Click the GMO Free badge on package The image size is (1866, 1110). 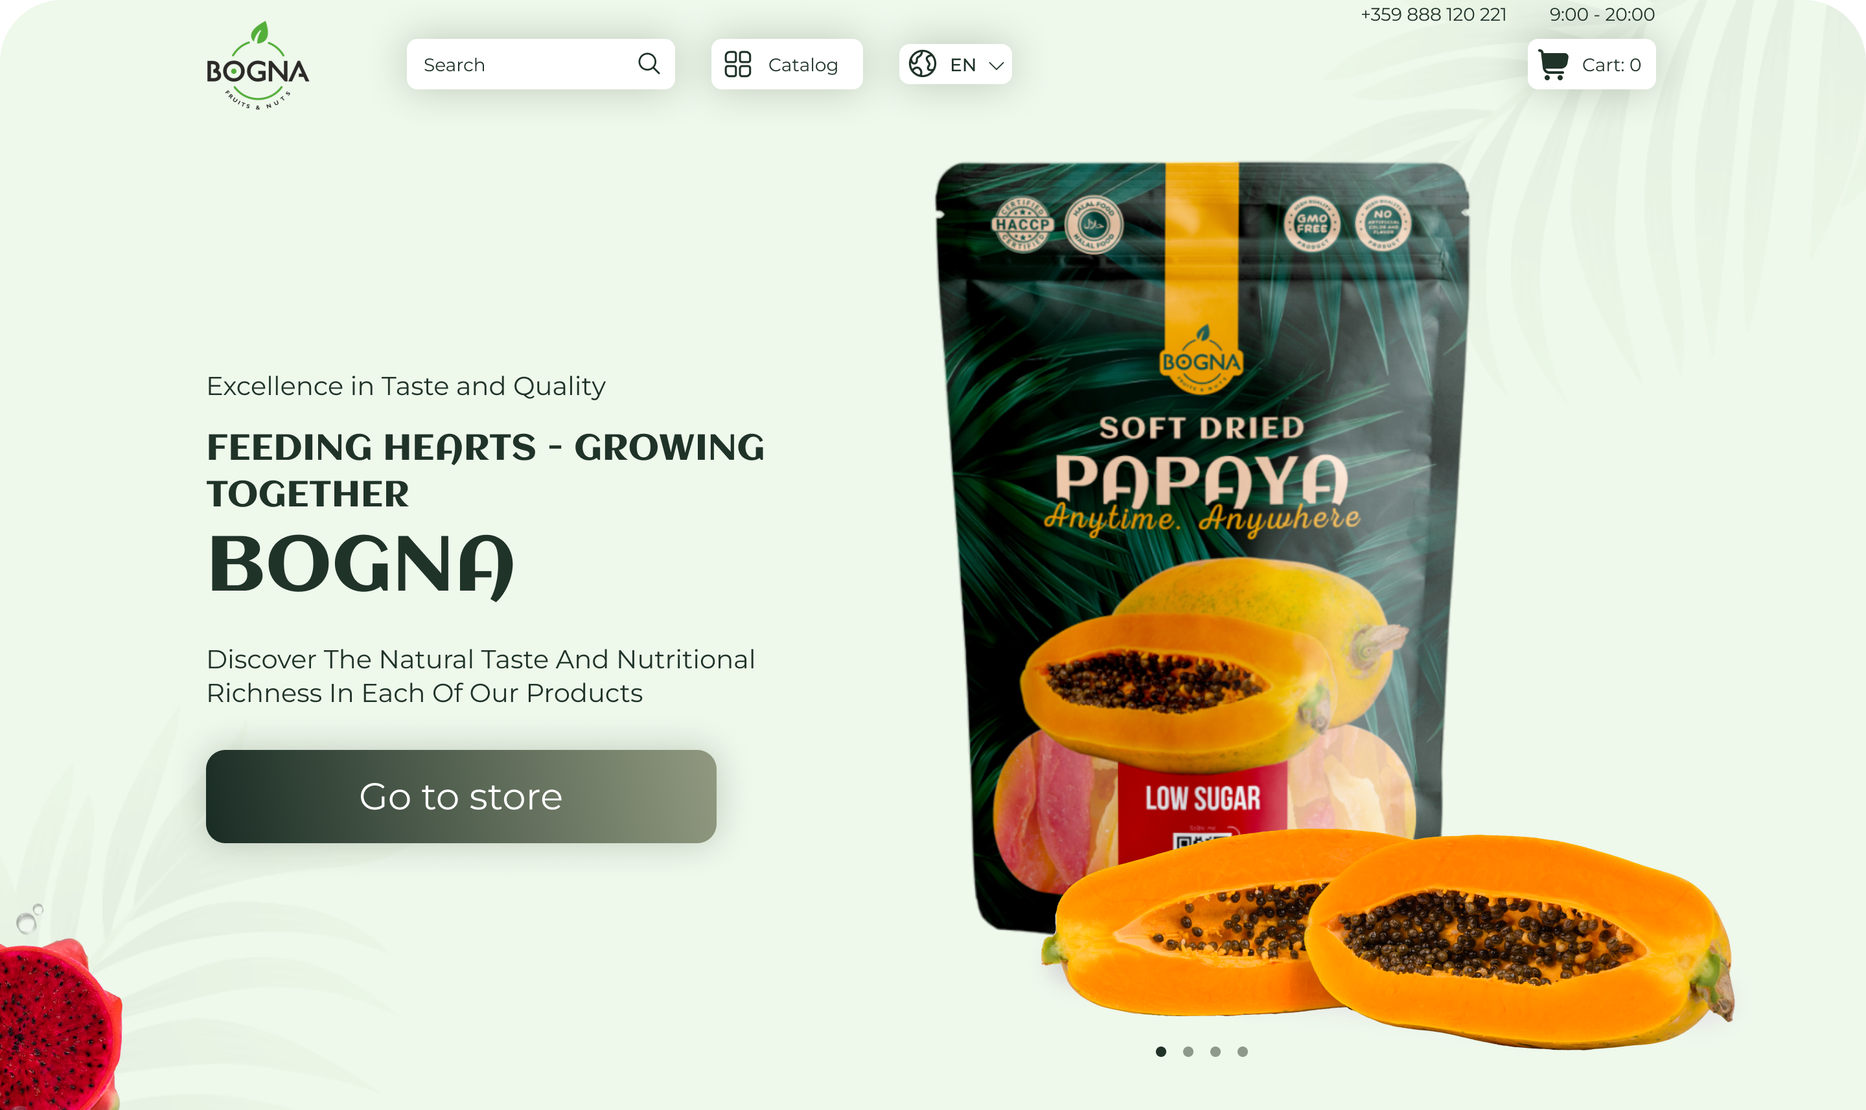(1311, 223)
